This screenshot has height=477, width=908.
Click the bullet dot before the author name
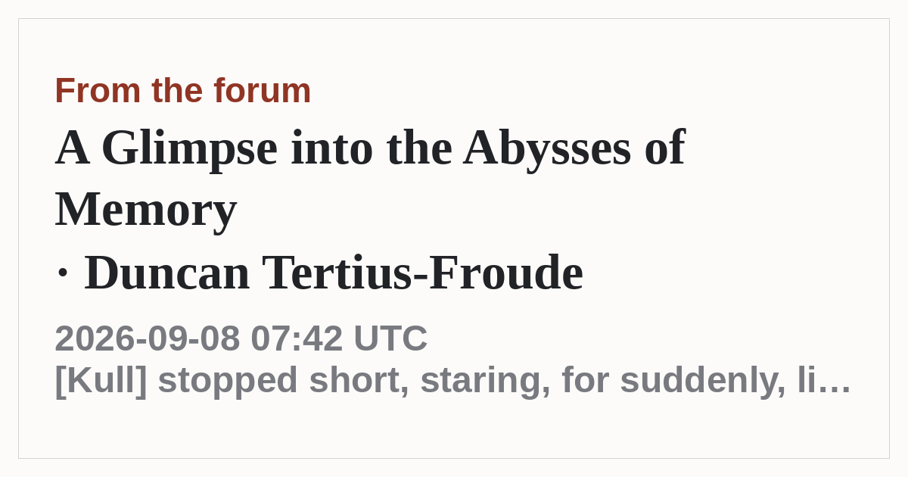(63, 274)
